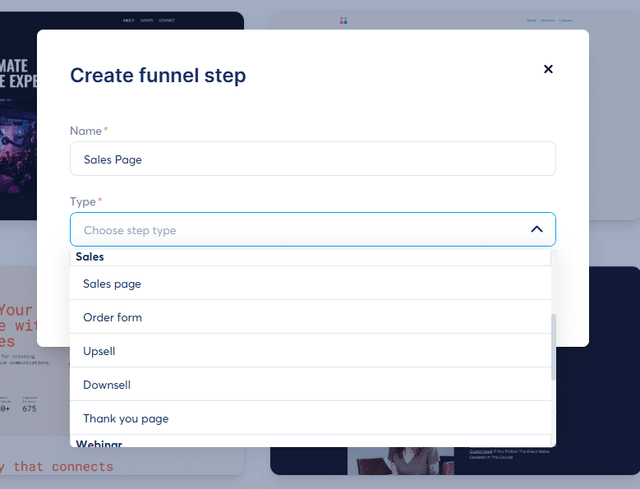Click the dropdown list scrollbar
The image size is (640, 489).
click(554, 347)
